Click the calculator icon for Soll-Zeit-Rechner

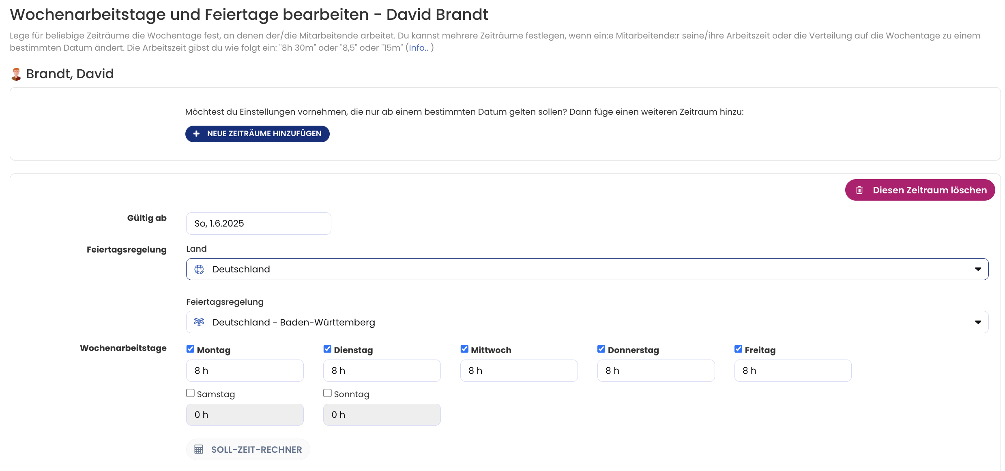[x=199, y=449]
